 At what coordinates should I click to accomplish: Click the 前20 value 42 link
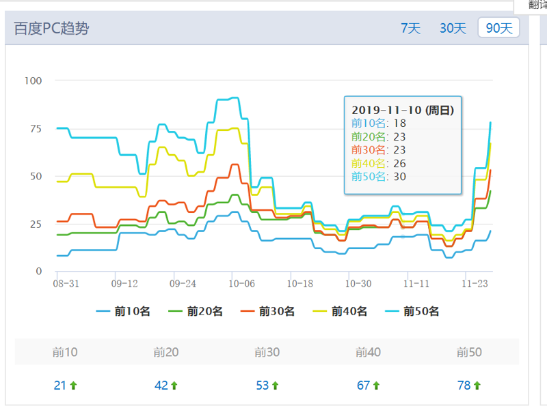(x=161, y=385)
